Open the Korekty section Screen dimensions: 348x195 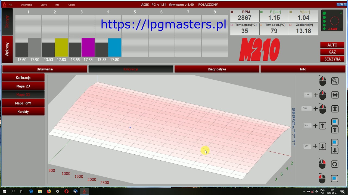pos(23,112)
